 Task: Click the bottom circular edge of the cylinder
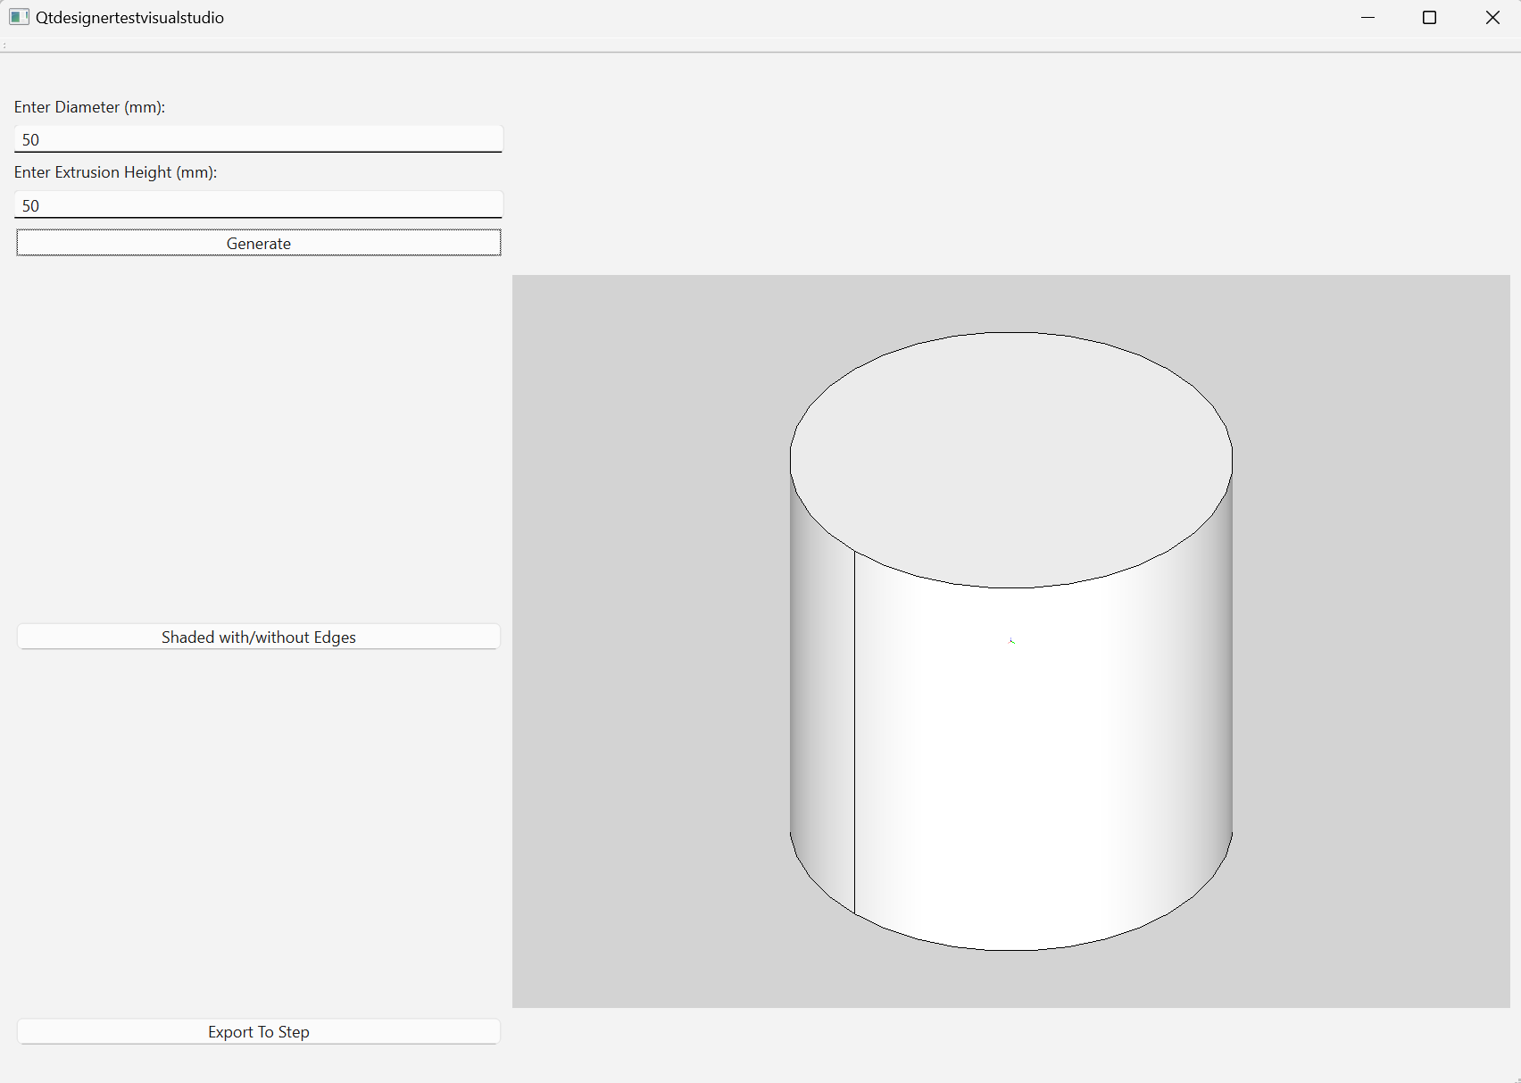pos(1011,950)
